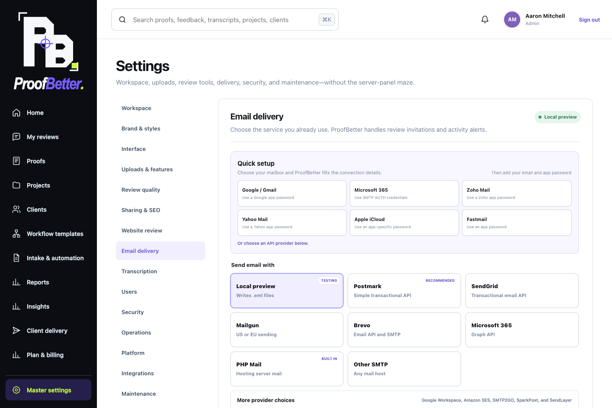Select Postmark email provider
This screenshot has height=408, width=612.
click(404, 291)
